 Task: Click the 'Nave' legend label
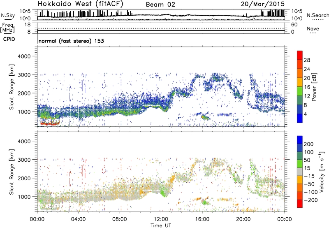[x=313, y=28]
